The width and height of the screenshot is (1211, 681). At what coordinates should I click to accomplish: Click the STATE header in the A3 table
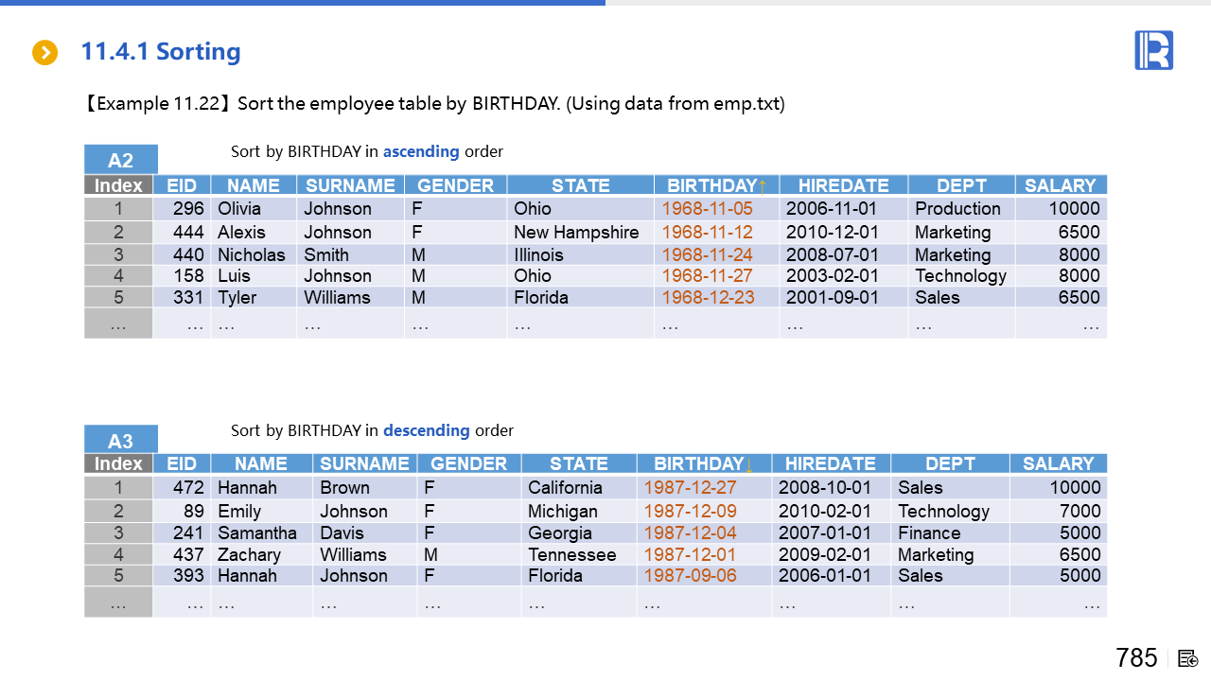(578, 463)
